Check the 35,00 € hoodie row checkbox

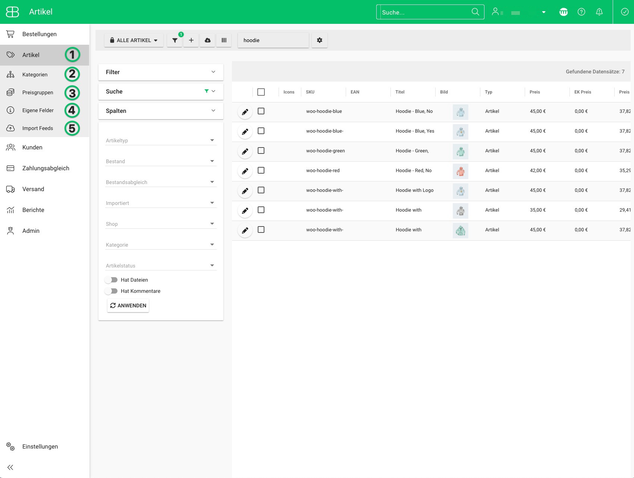pos(261,210)
